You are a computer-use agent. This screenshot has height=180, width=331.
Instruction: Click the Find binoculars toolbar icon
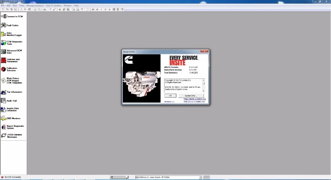pos(45,10)
